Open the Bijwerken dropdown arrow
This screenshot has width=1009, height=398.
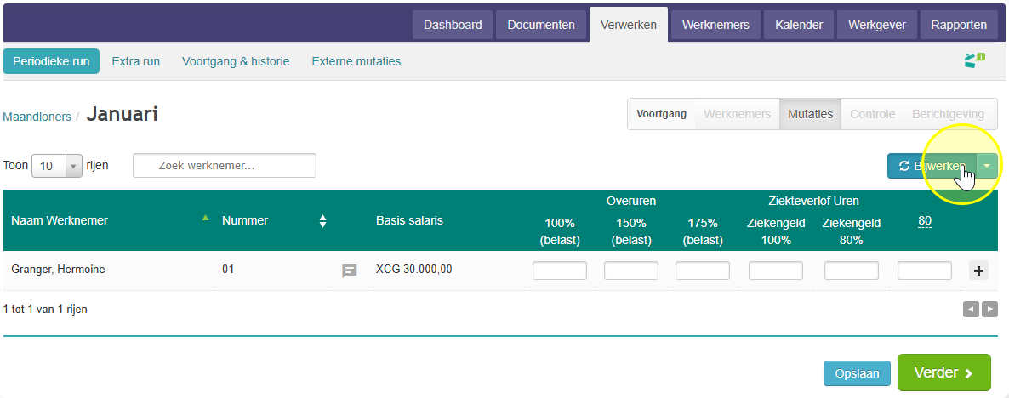987,165
